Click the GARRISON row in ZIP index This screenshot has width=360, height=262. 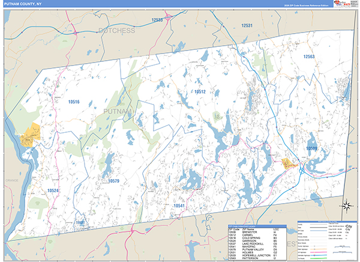click(257, 241)
